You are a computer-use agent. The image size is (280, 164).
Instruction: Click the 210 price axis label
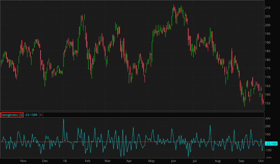click(x=268, y=8)
